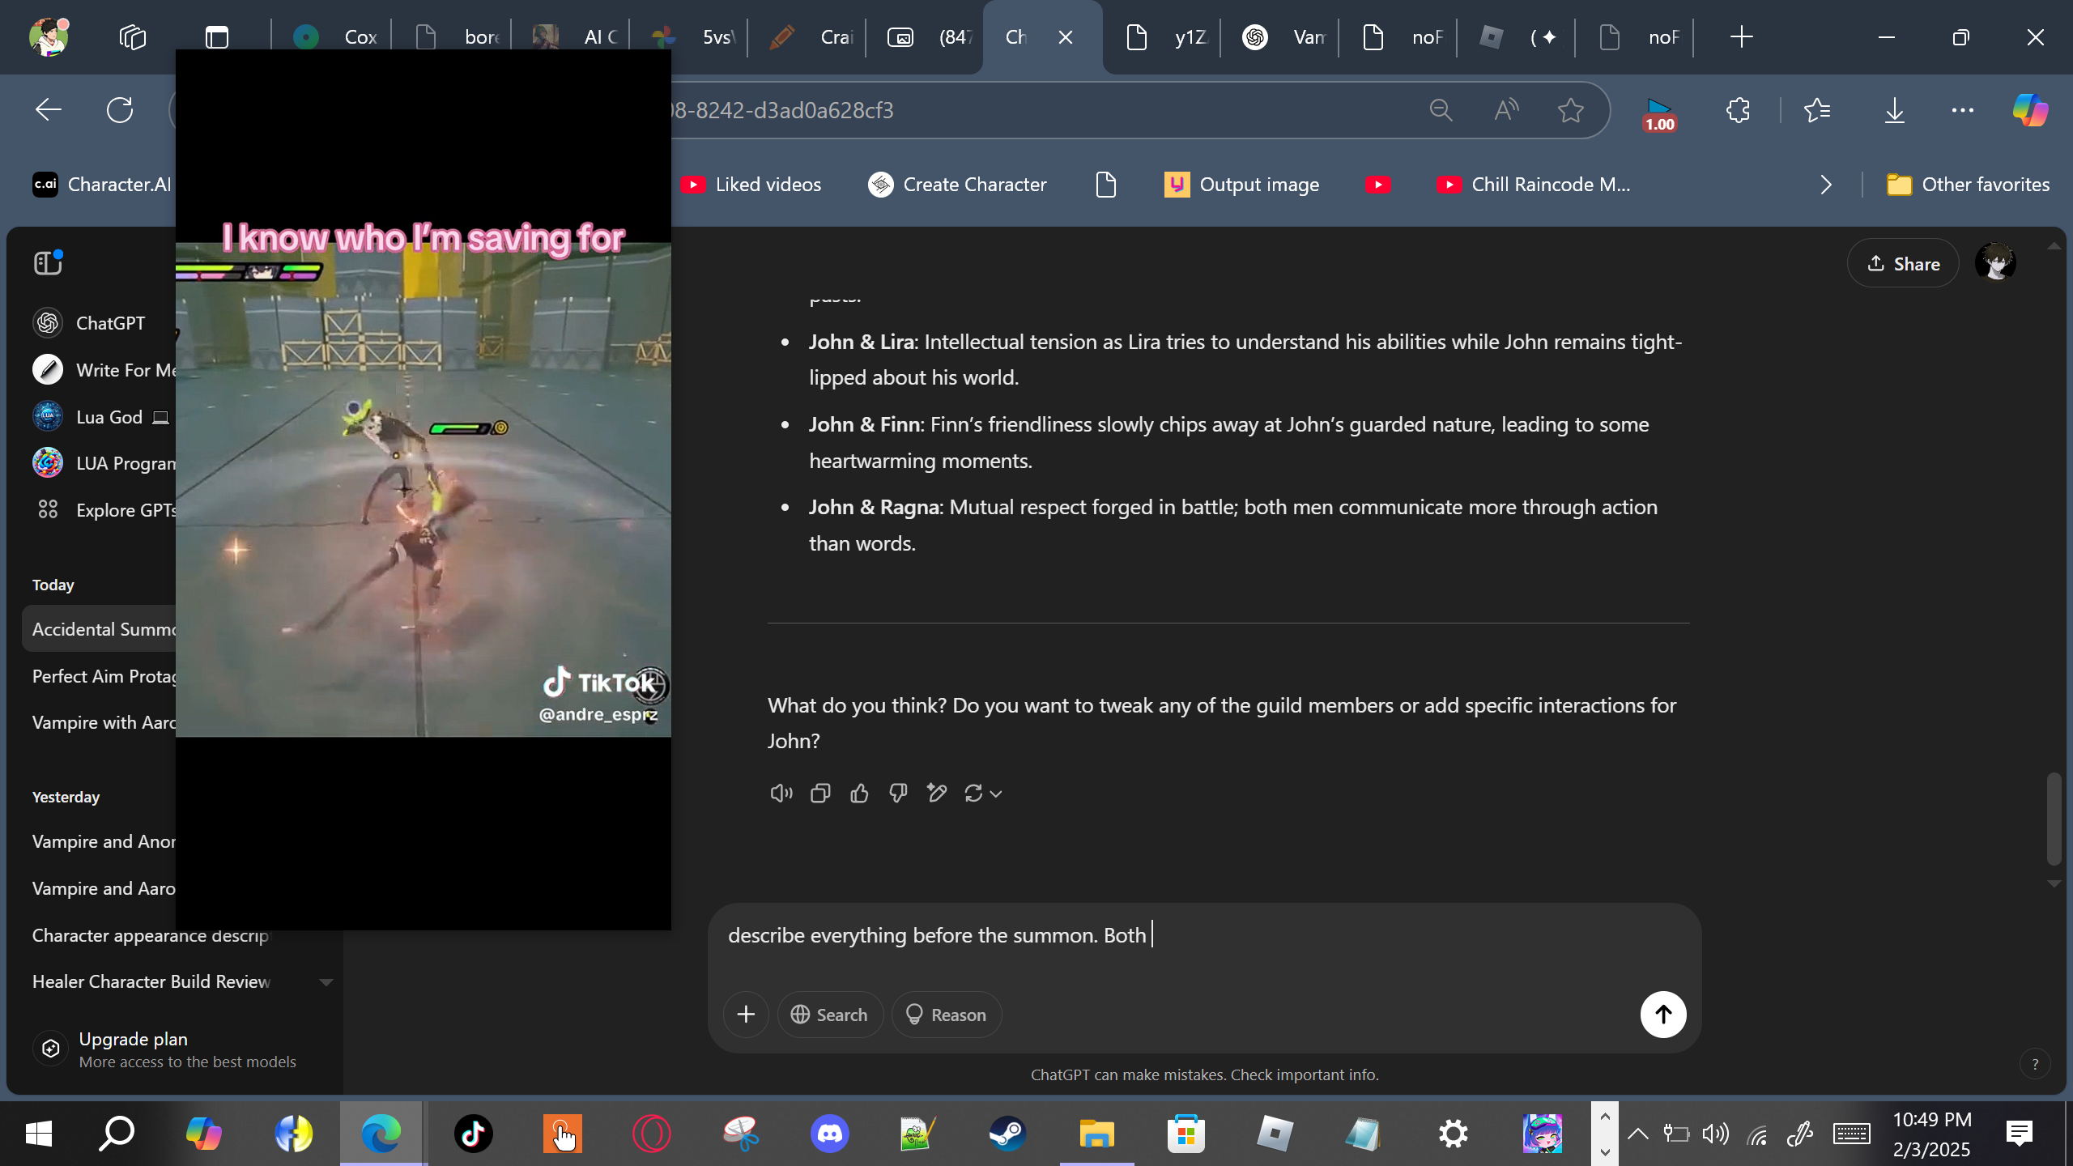
Task: Open the tab actions menu icon
Action: [217, 37]
